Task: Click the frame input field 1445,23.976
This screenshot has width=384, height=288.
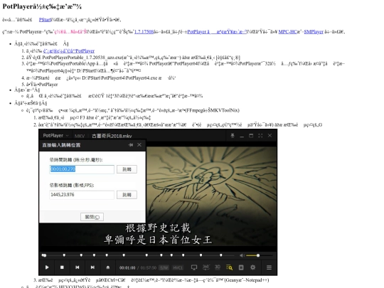Action: pos(82,195)
